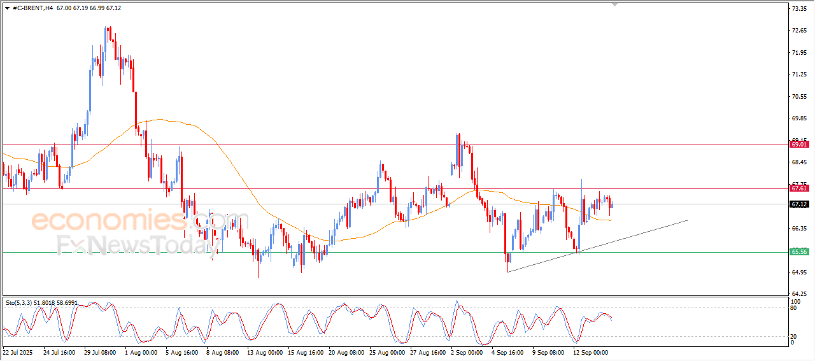Viewport: 815px width, 361px height.
Task: Click the 4 Sep 16:00 time label
Action: (x=509, y=351)
